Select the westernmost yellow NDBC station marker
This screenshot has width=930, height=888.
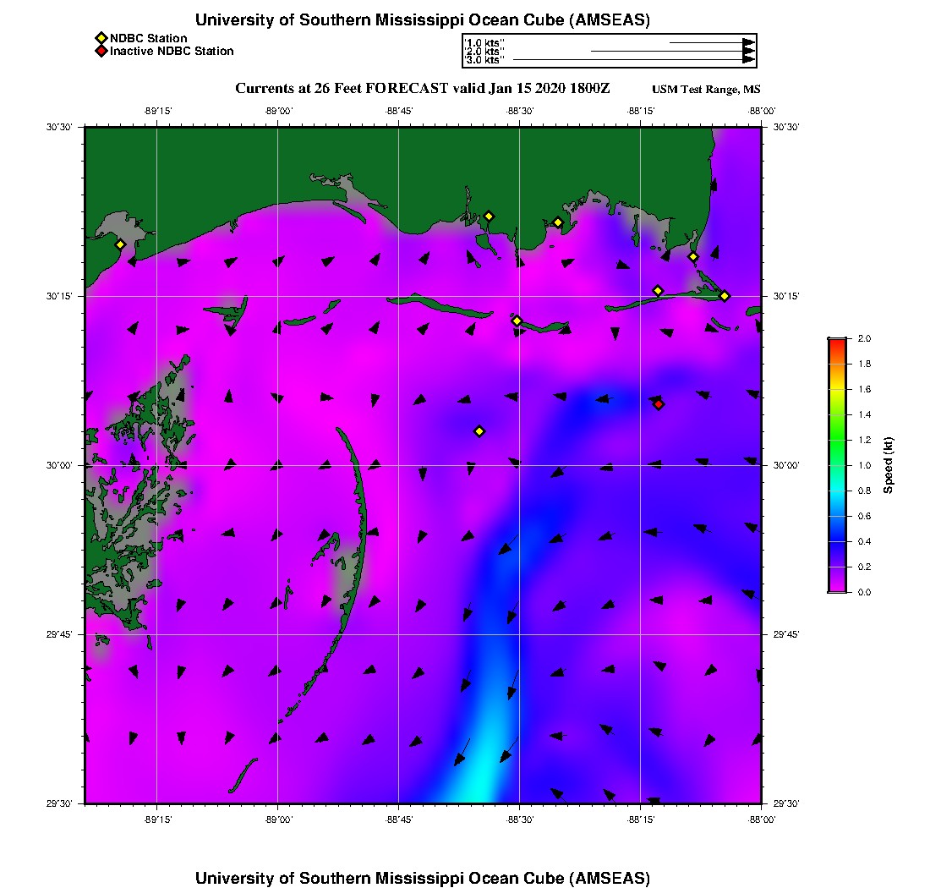pos(120,244)
